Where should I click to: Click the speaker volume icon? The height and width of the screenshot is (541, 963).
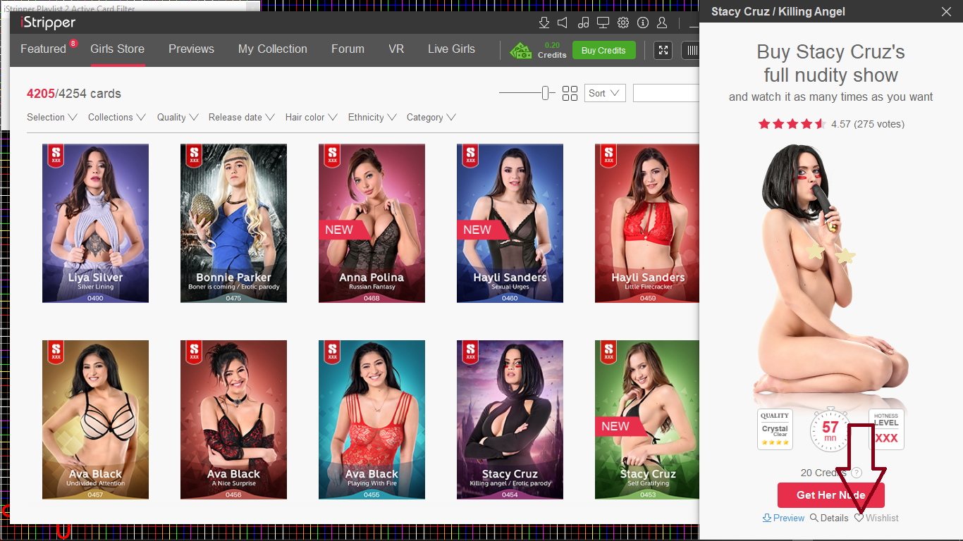click(x=563, y=23)
